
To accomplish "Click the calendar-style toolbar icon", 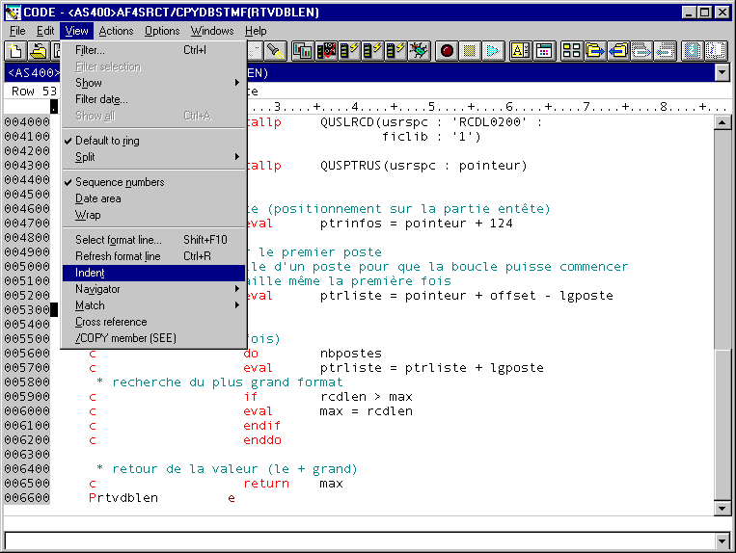I will click(544, 51).
